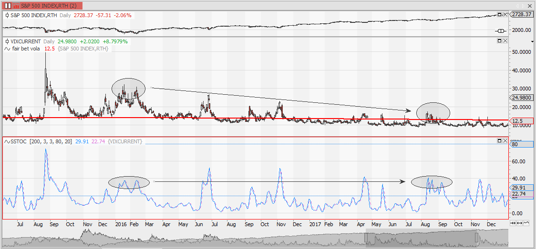
Task: Maximize the VIXCURRENT pane
Action: [x=499, y=41]
